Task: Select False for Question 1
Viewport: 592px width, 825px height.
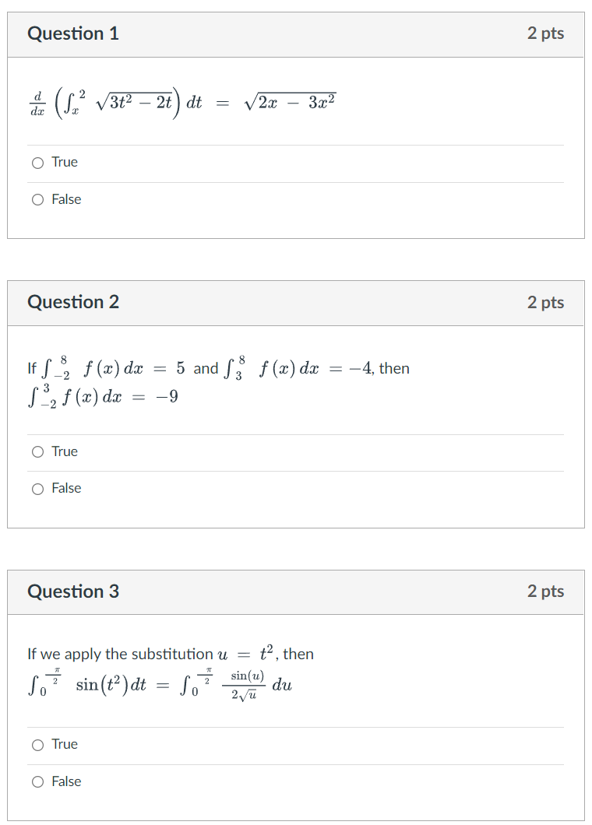Action: [37, 199]
